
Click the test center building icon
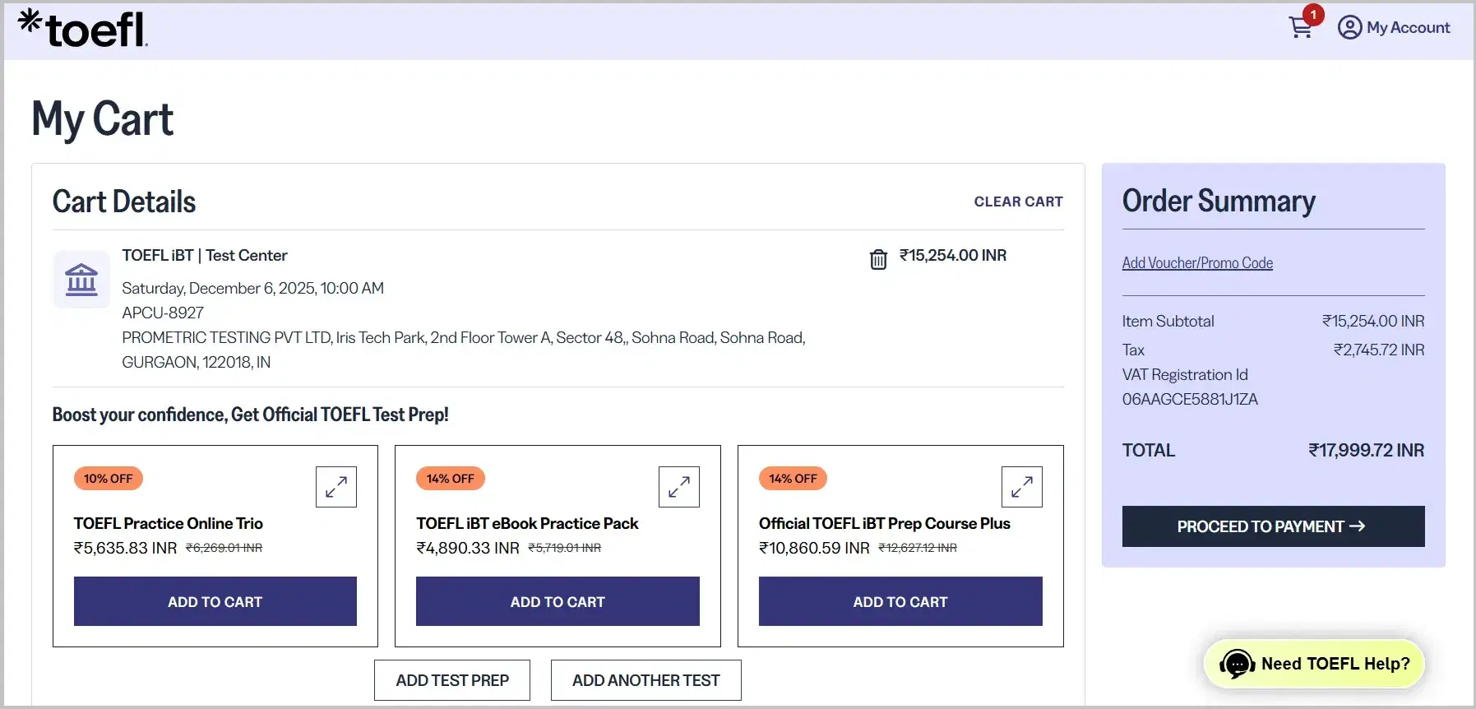click(81, 280)
